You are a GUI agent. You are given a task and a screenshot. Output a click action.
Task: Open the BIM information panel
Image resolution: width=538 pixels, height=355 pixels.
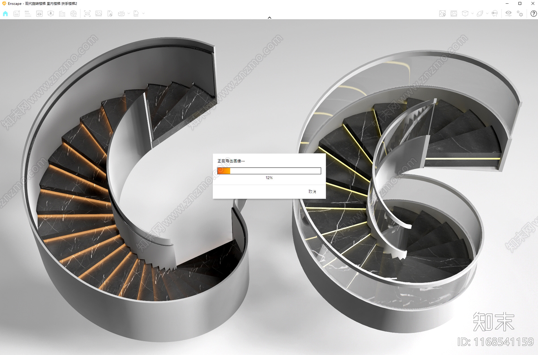(x=28, y=14)
